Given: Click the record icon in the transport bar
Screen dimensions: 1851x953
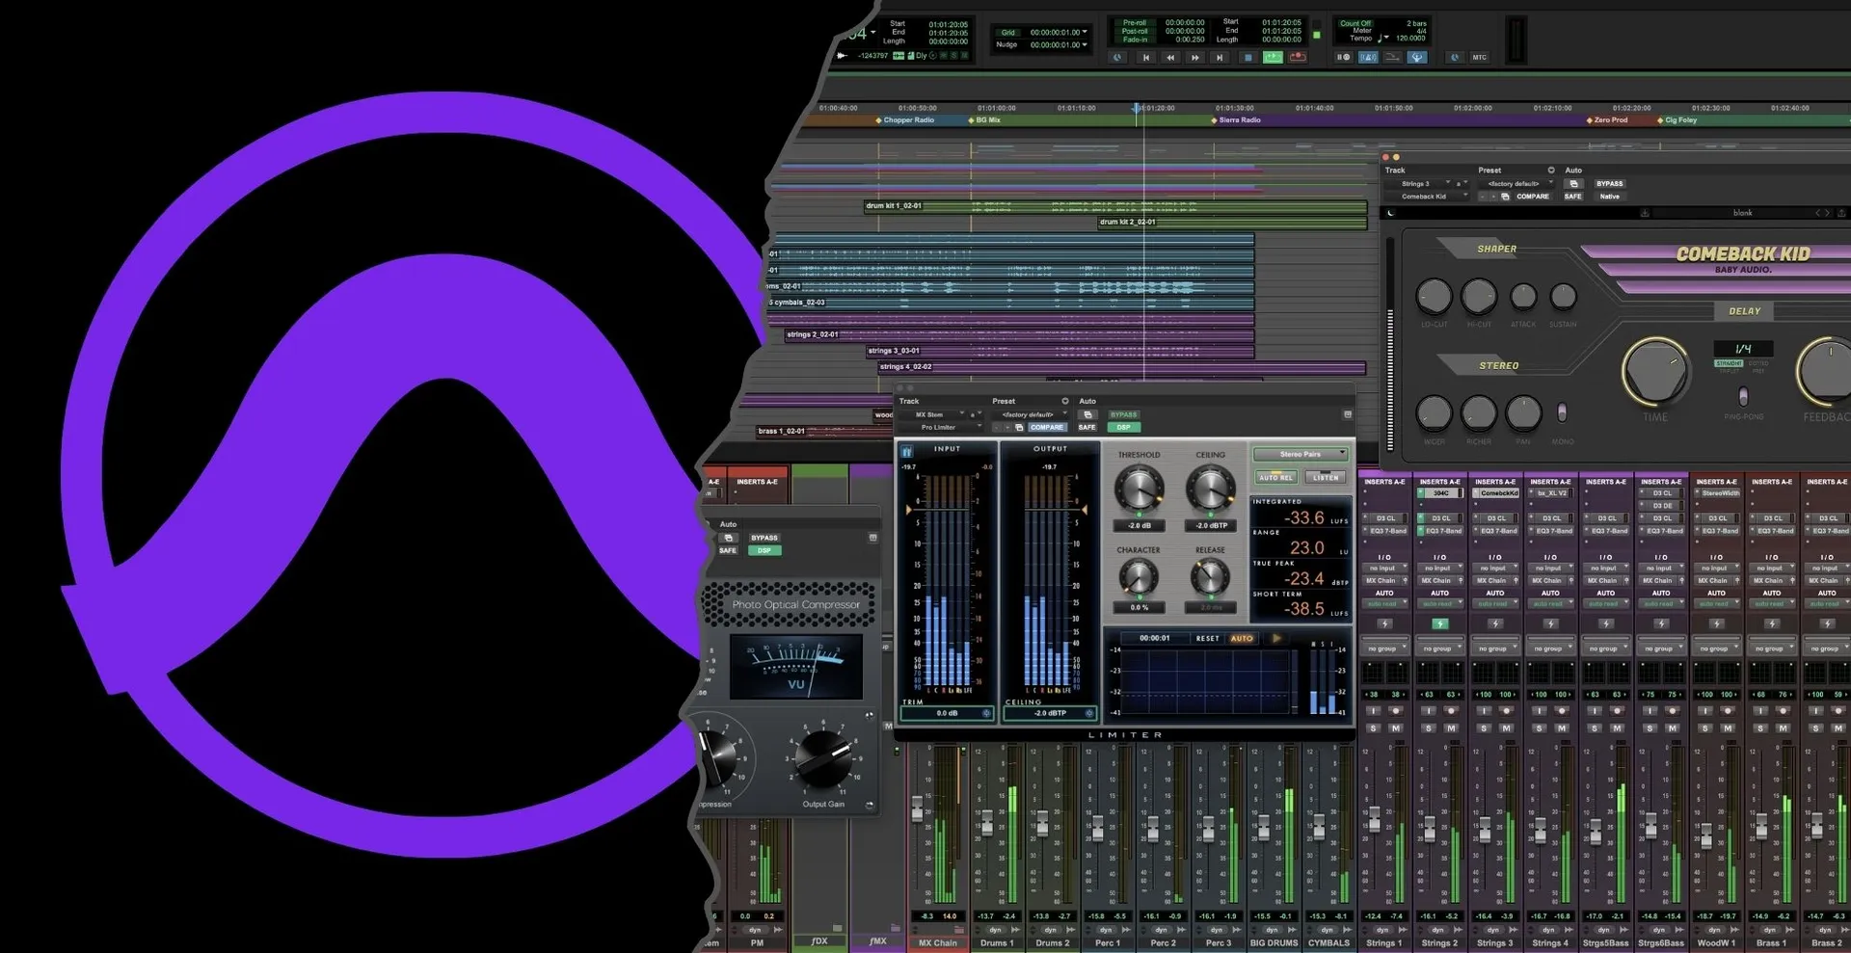Looking at the screenshot, I should pos(1298,58).
